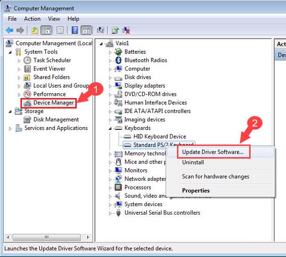Click the horizontal scrollbar thumb in tree pane
The image size is (286, 257).
tap(47, 237)
